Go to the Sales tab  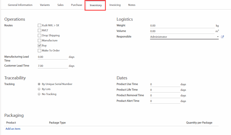coord(60,5)
